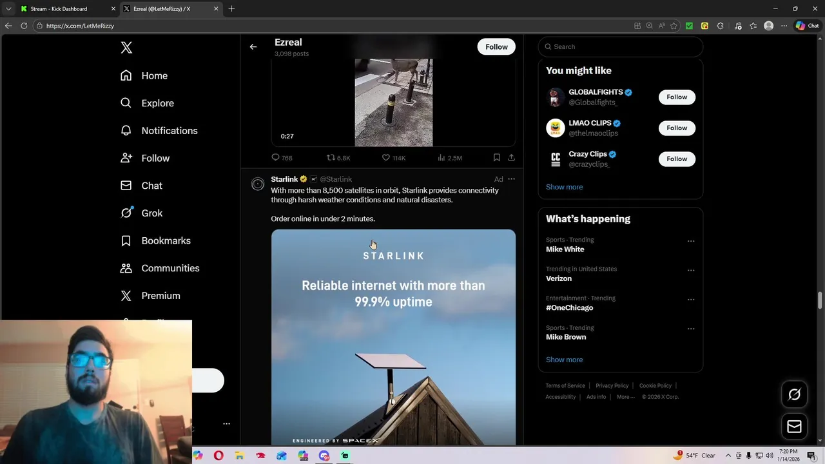Expand the More footer dropdown
This screenshot has height=464, width=825.
pyautogui.click(x=625, y=397)
